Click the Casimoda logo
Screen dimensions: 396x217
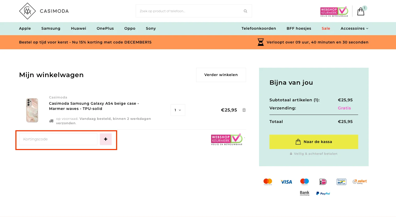(x=44, y=11)
